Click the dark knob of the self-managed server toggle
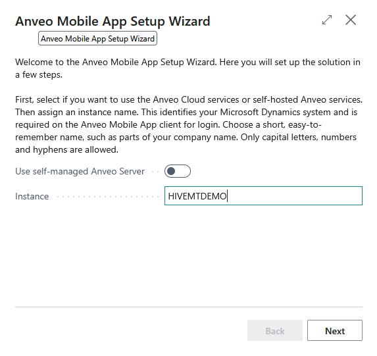Viewport: 377px width, 356px height. [171, 171]
